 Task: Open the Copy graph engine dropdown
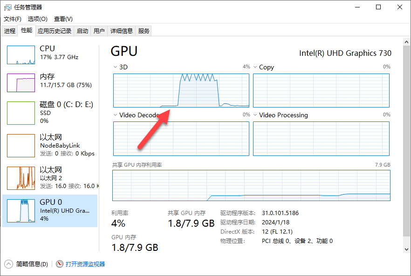click(255, 67)
